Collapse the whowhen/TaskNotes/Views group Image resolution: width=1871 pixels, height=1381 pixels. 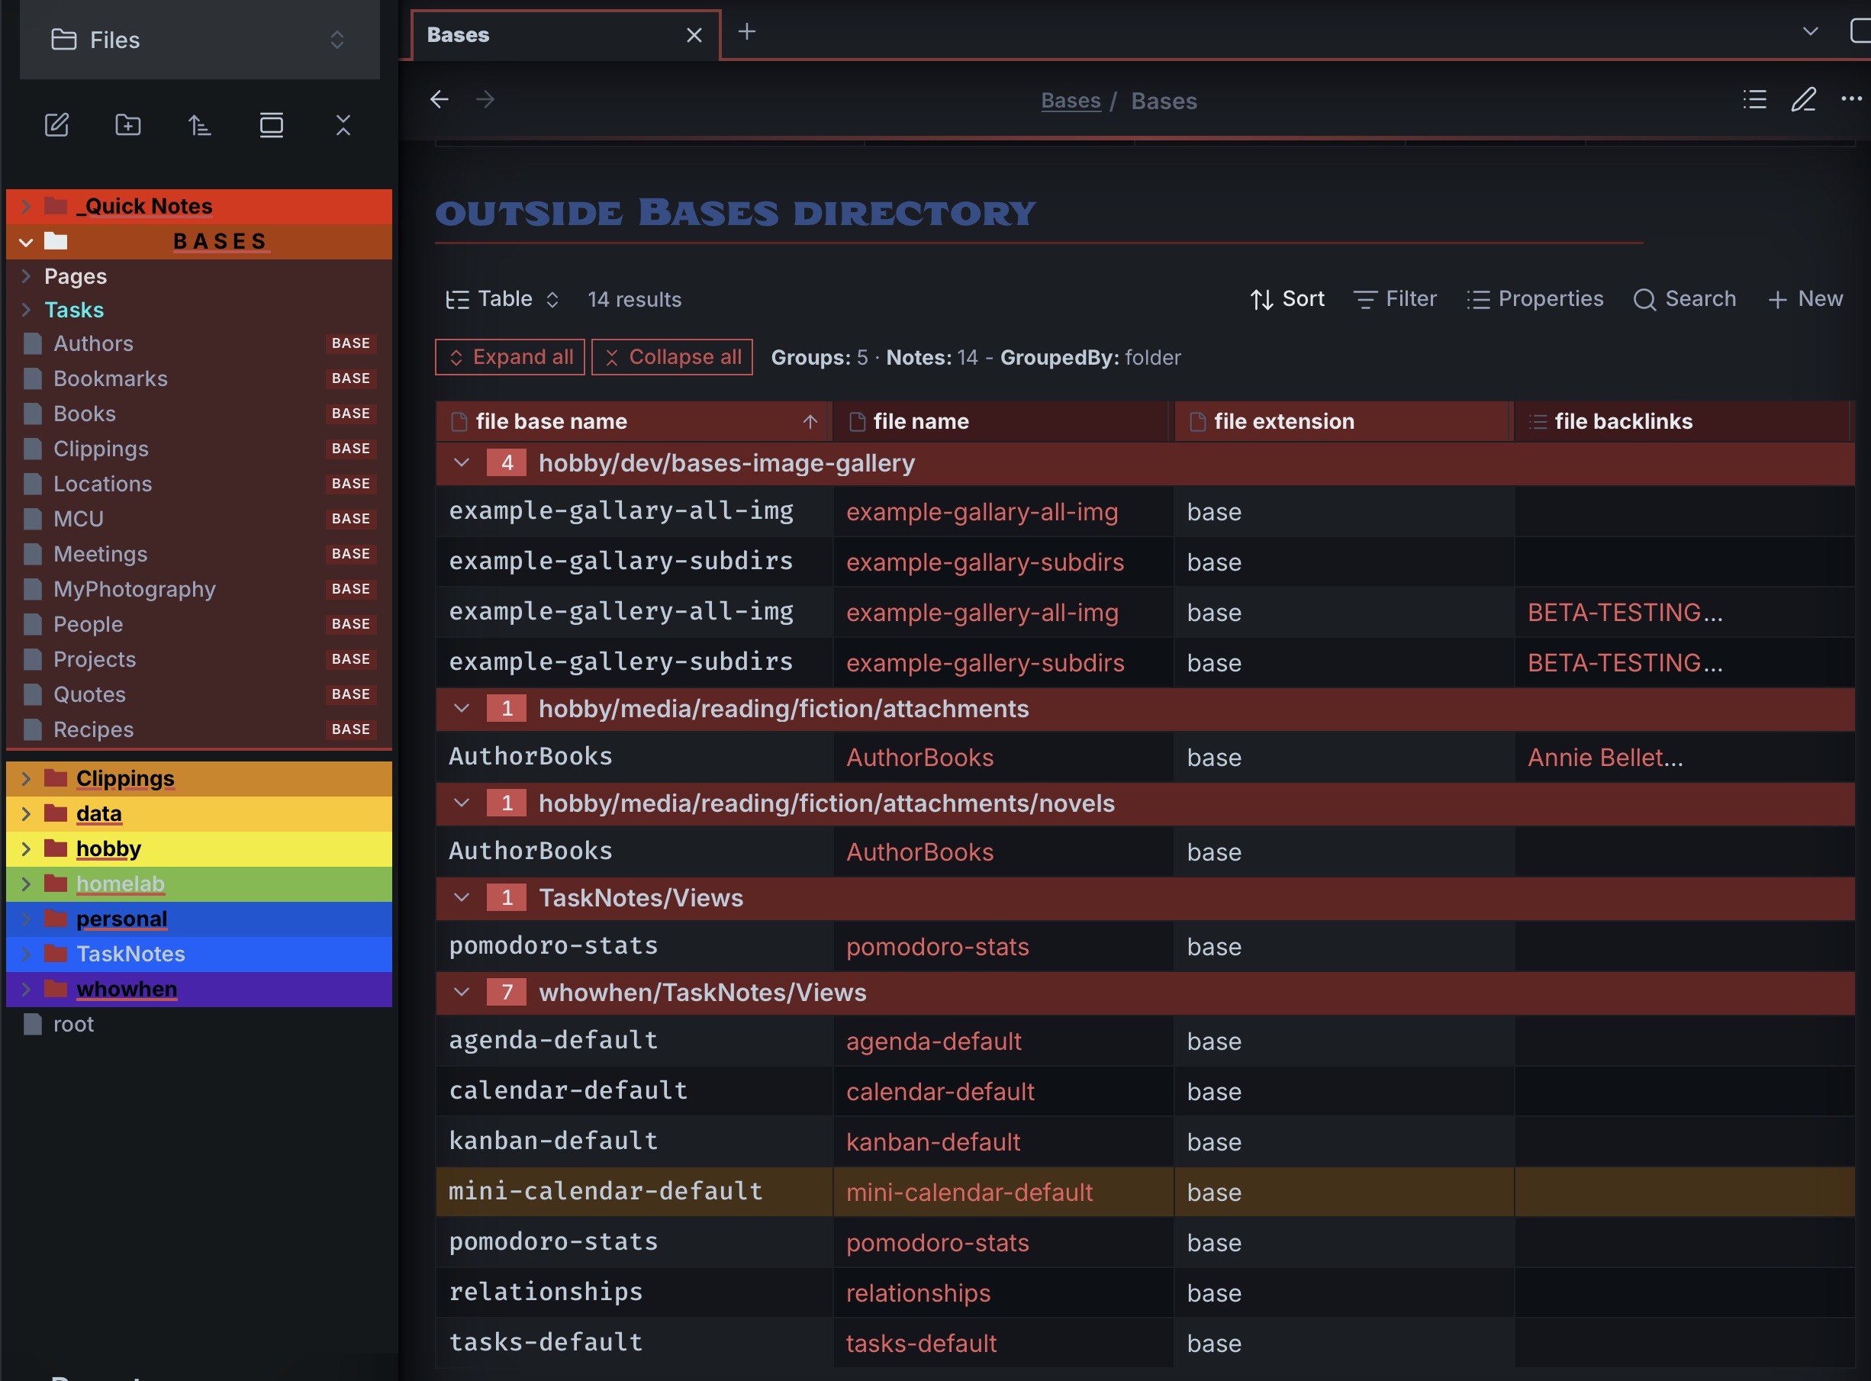(x=462, y=993)
